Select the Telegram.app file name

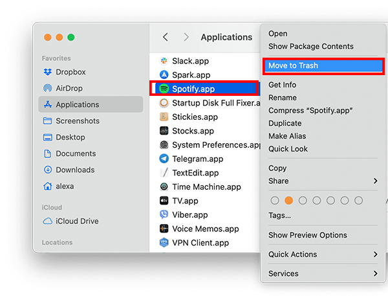198,159
